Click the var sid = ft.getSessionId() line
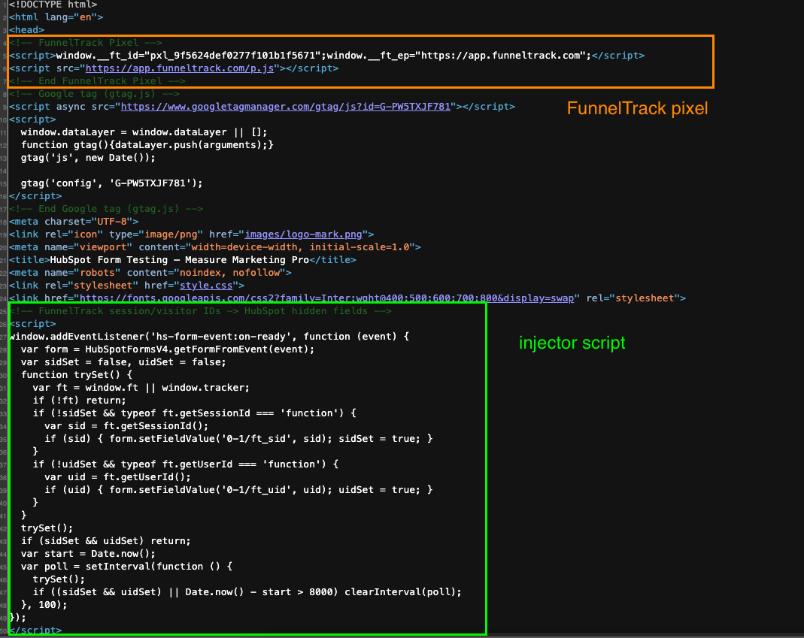Viewport: 804px width, 638px height. pos(126,426)
